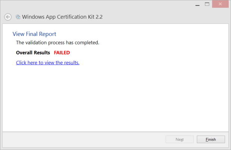The width and height of the screenshot is (231, 150).
Task: Finish the wizard with the Finish button
Action: point(211,140)
